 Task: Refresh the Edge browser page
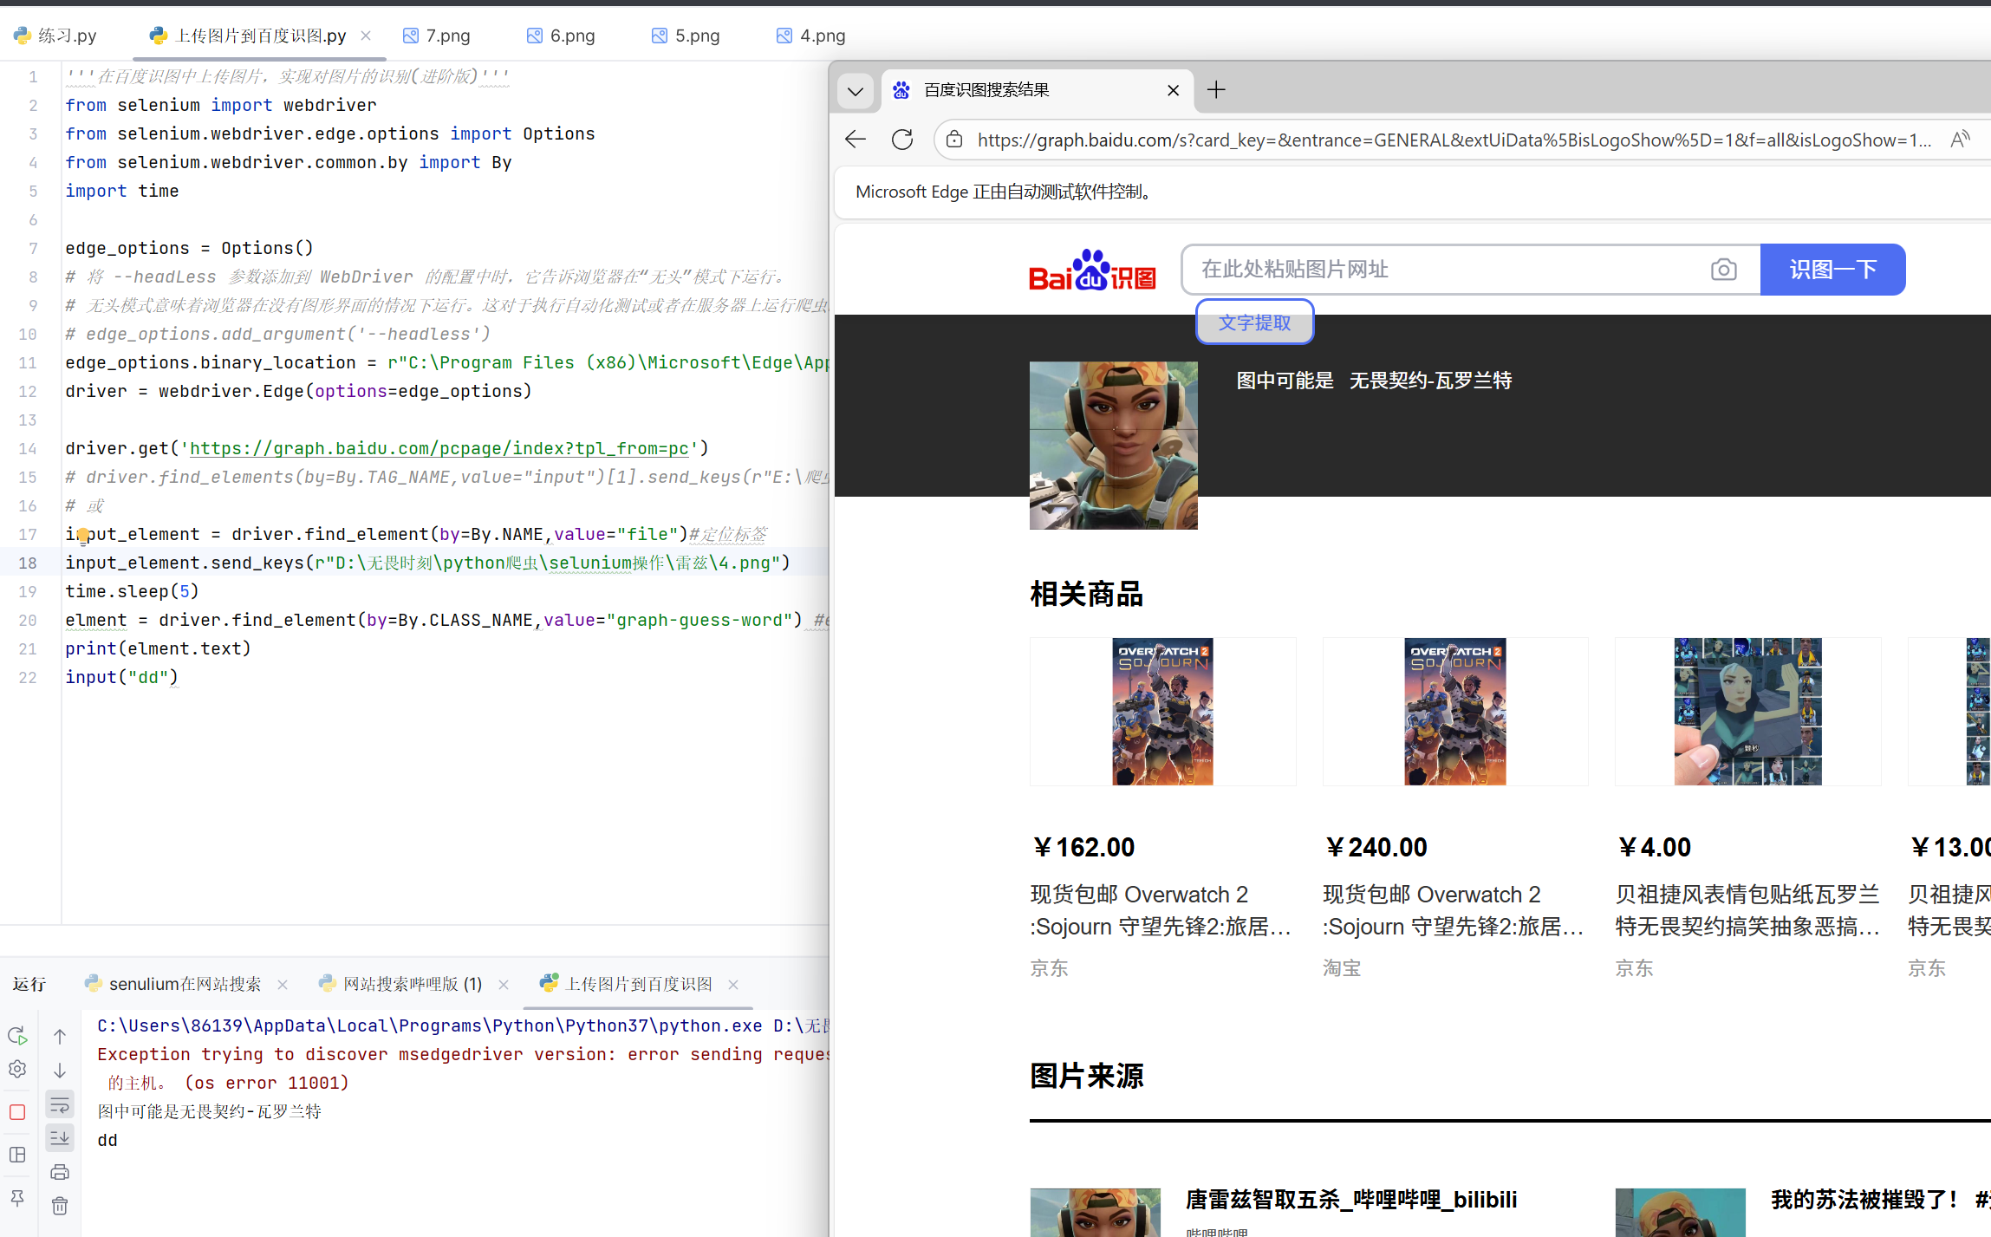[x=902, y=140]
